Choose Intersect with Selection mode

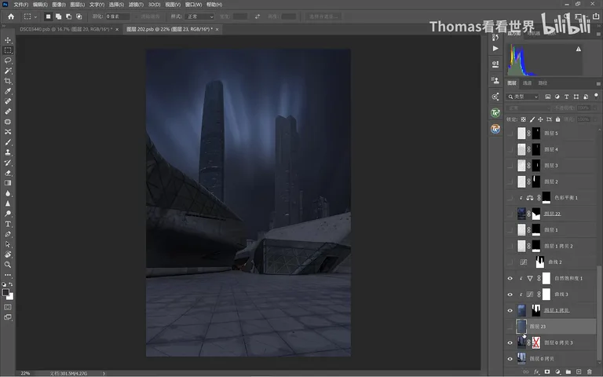pyautogui.click(x=79, y=16)
